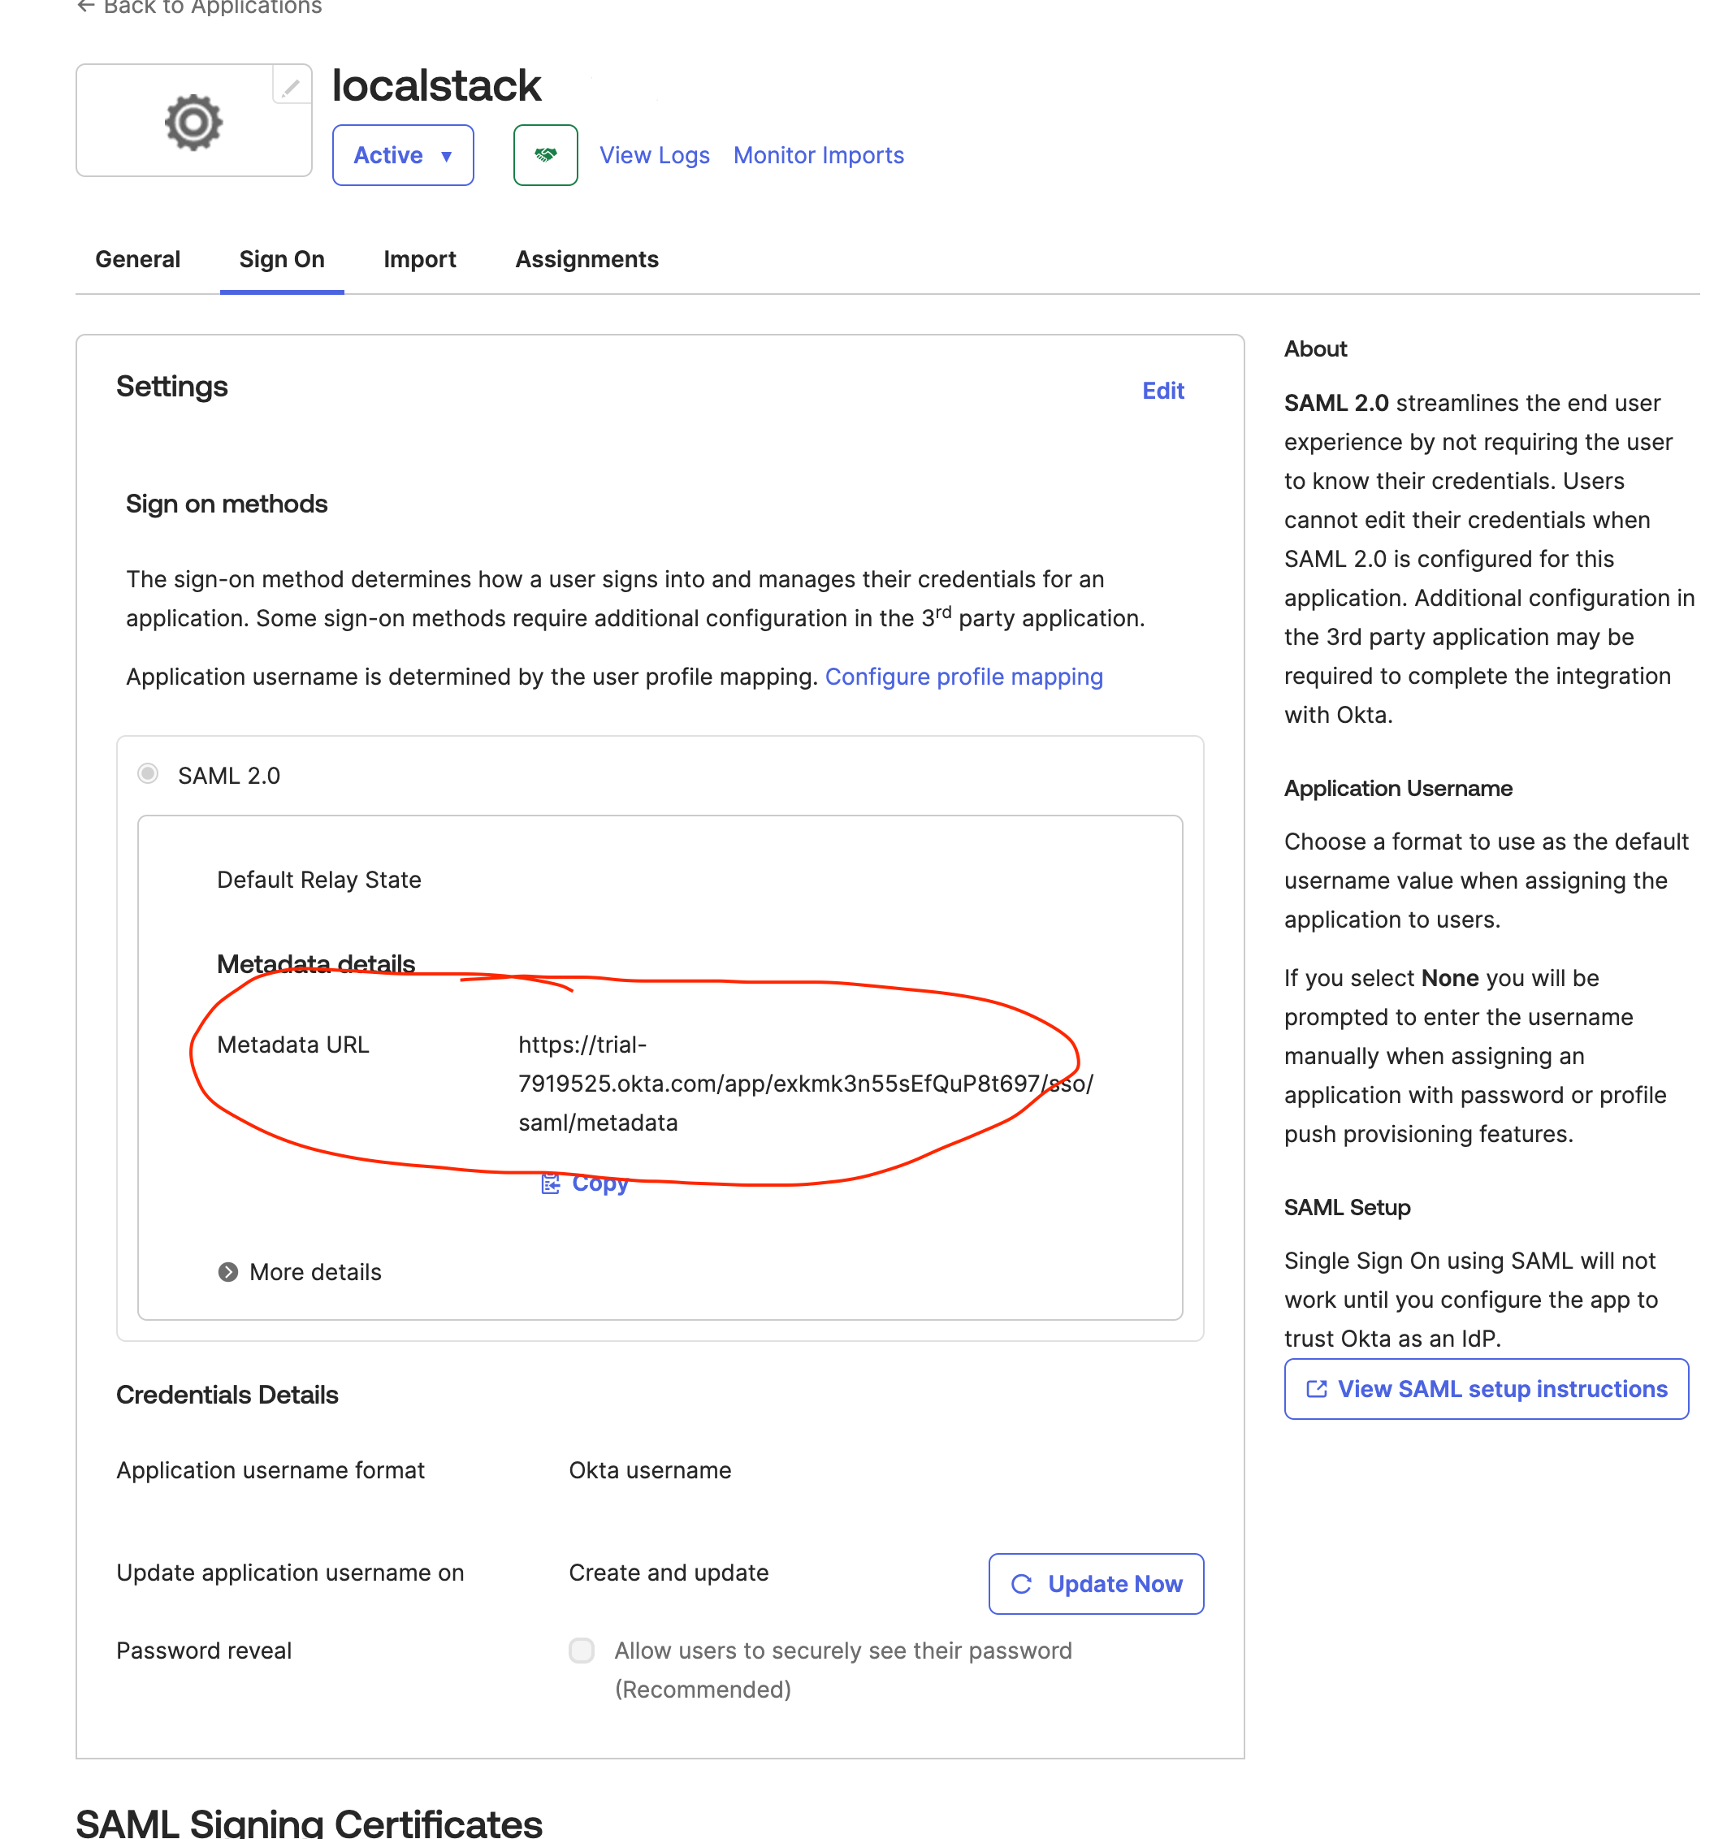Image resolution: width=1727 pixels, height=1839 pixels.
Task: Expand the More details section
Action: [314, 1272]
